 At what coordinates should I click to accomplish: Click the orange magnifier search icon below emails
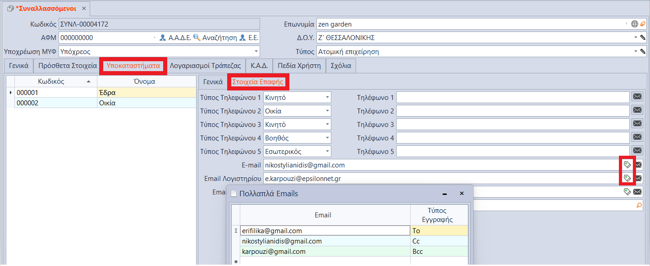(638, 205)
